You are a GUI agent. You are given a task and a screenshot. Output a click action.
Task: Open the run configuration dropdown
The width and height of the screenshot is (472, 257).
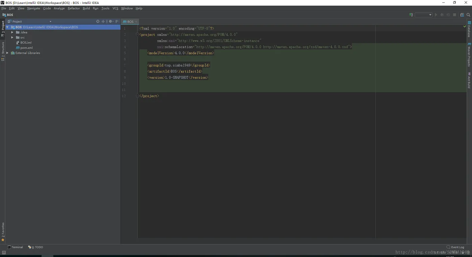pos(423,15)
